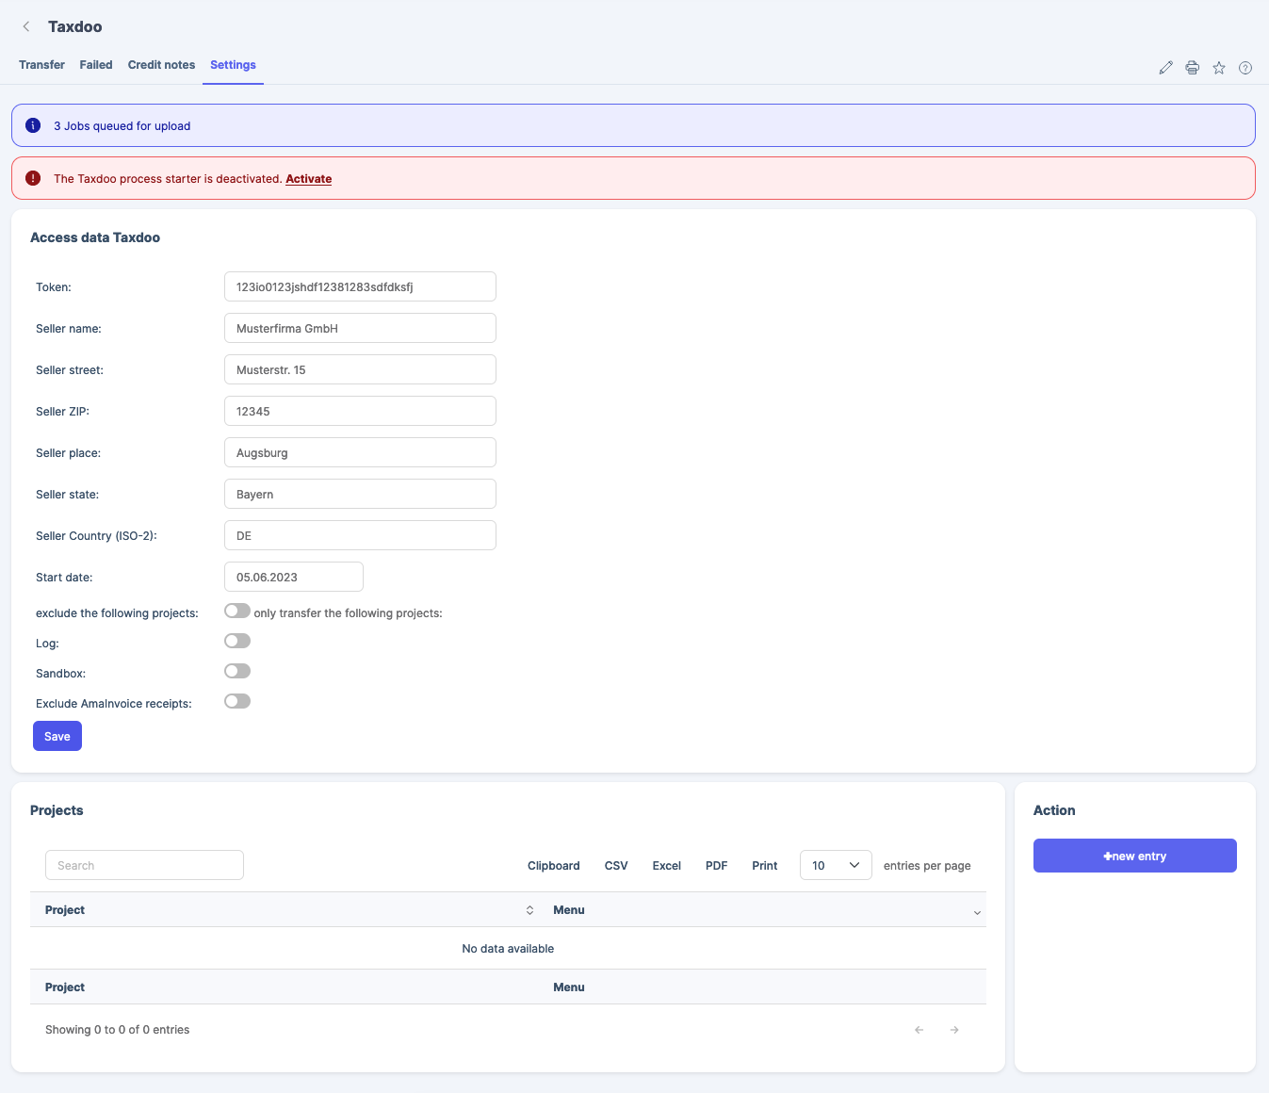Sort by Project column sort icon
1269x1093 pixels.
[x=529, y=910]
